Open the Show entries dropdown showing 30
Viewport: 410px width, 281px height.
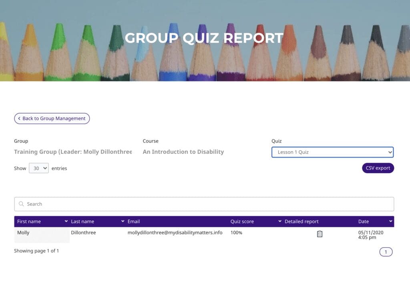pos(38,168)
